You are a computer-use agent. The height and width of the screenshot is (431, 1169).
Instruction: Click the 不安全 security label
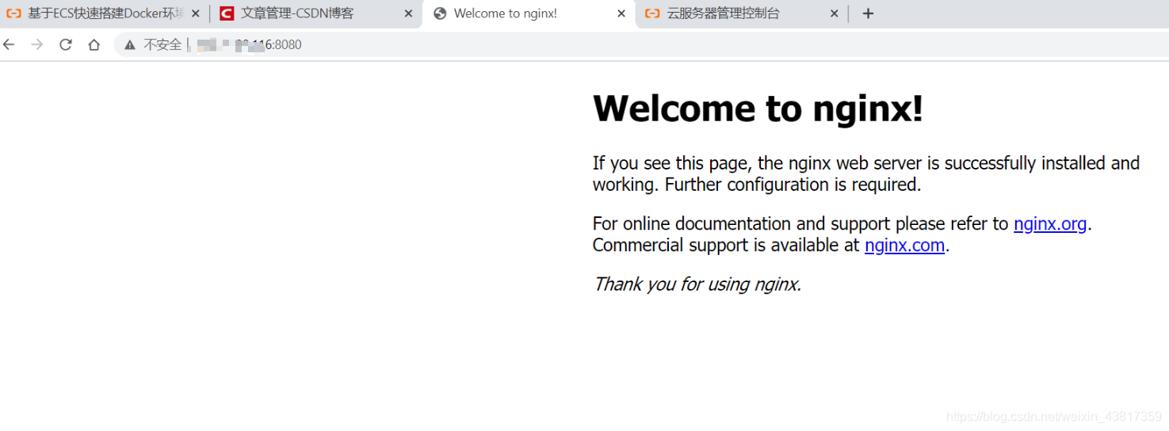coord(162,45)
